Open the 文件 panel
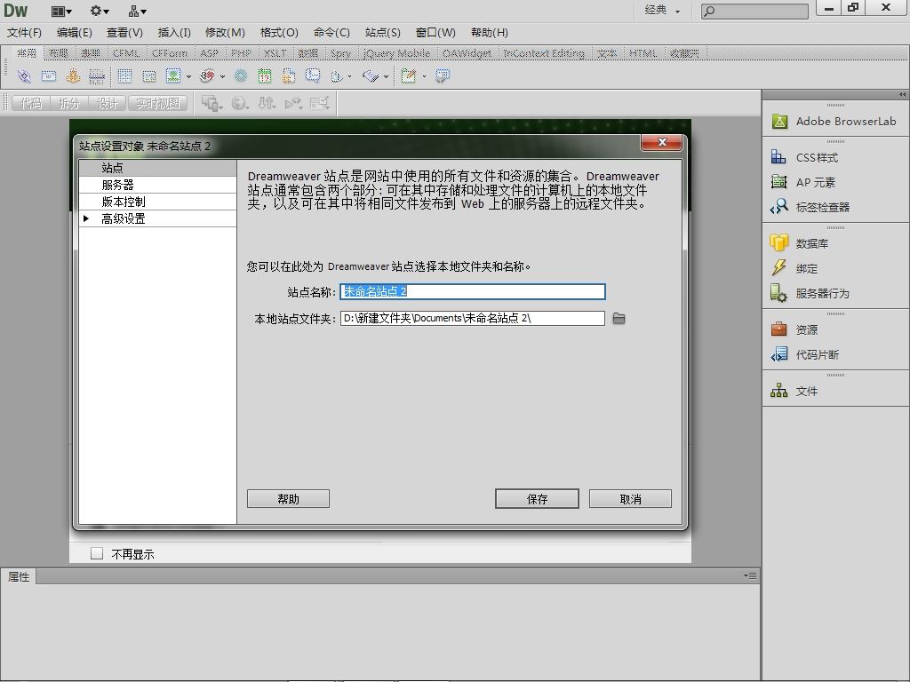The image size is (910, 682). coord(835,391)
